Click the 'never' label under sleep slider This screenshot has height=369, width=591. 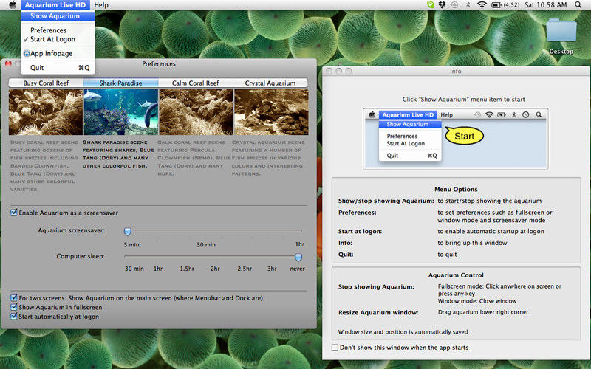pyautogui.click(x=298, y=269)
